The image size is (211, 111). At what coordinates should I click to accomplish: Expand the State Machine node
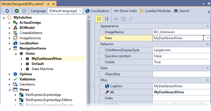coord(22,69)
